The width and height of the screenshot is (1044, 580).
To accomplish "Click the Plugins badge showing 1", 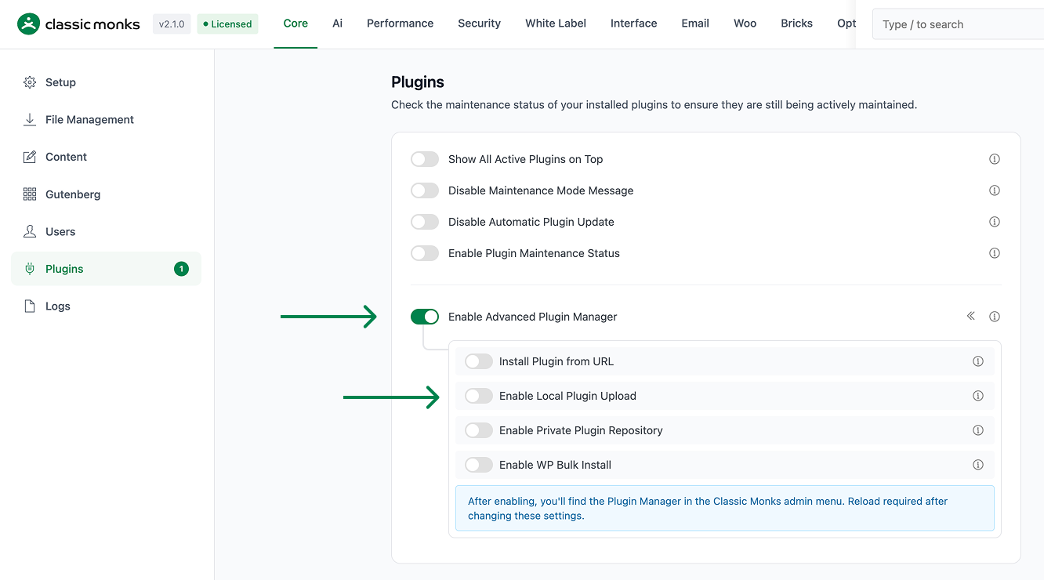I will [x=181, y=269].
